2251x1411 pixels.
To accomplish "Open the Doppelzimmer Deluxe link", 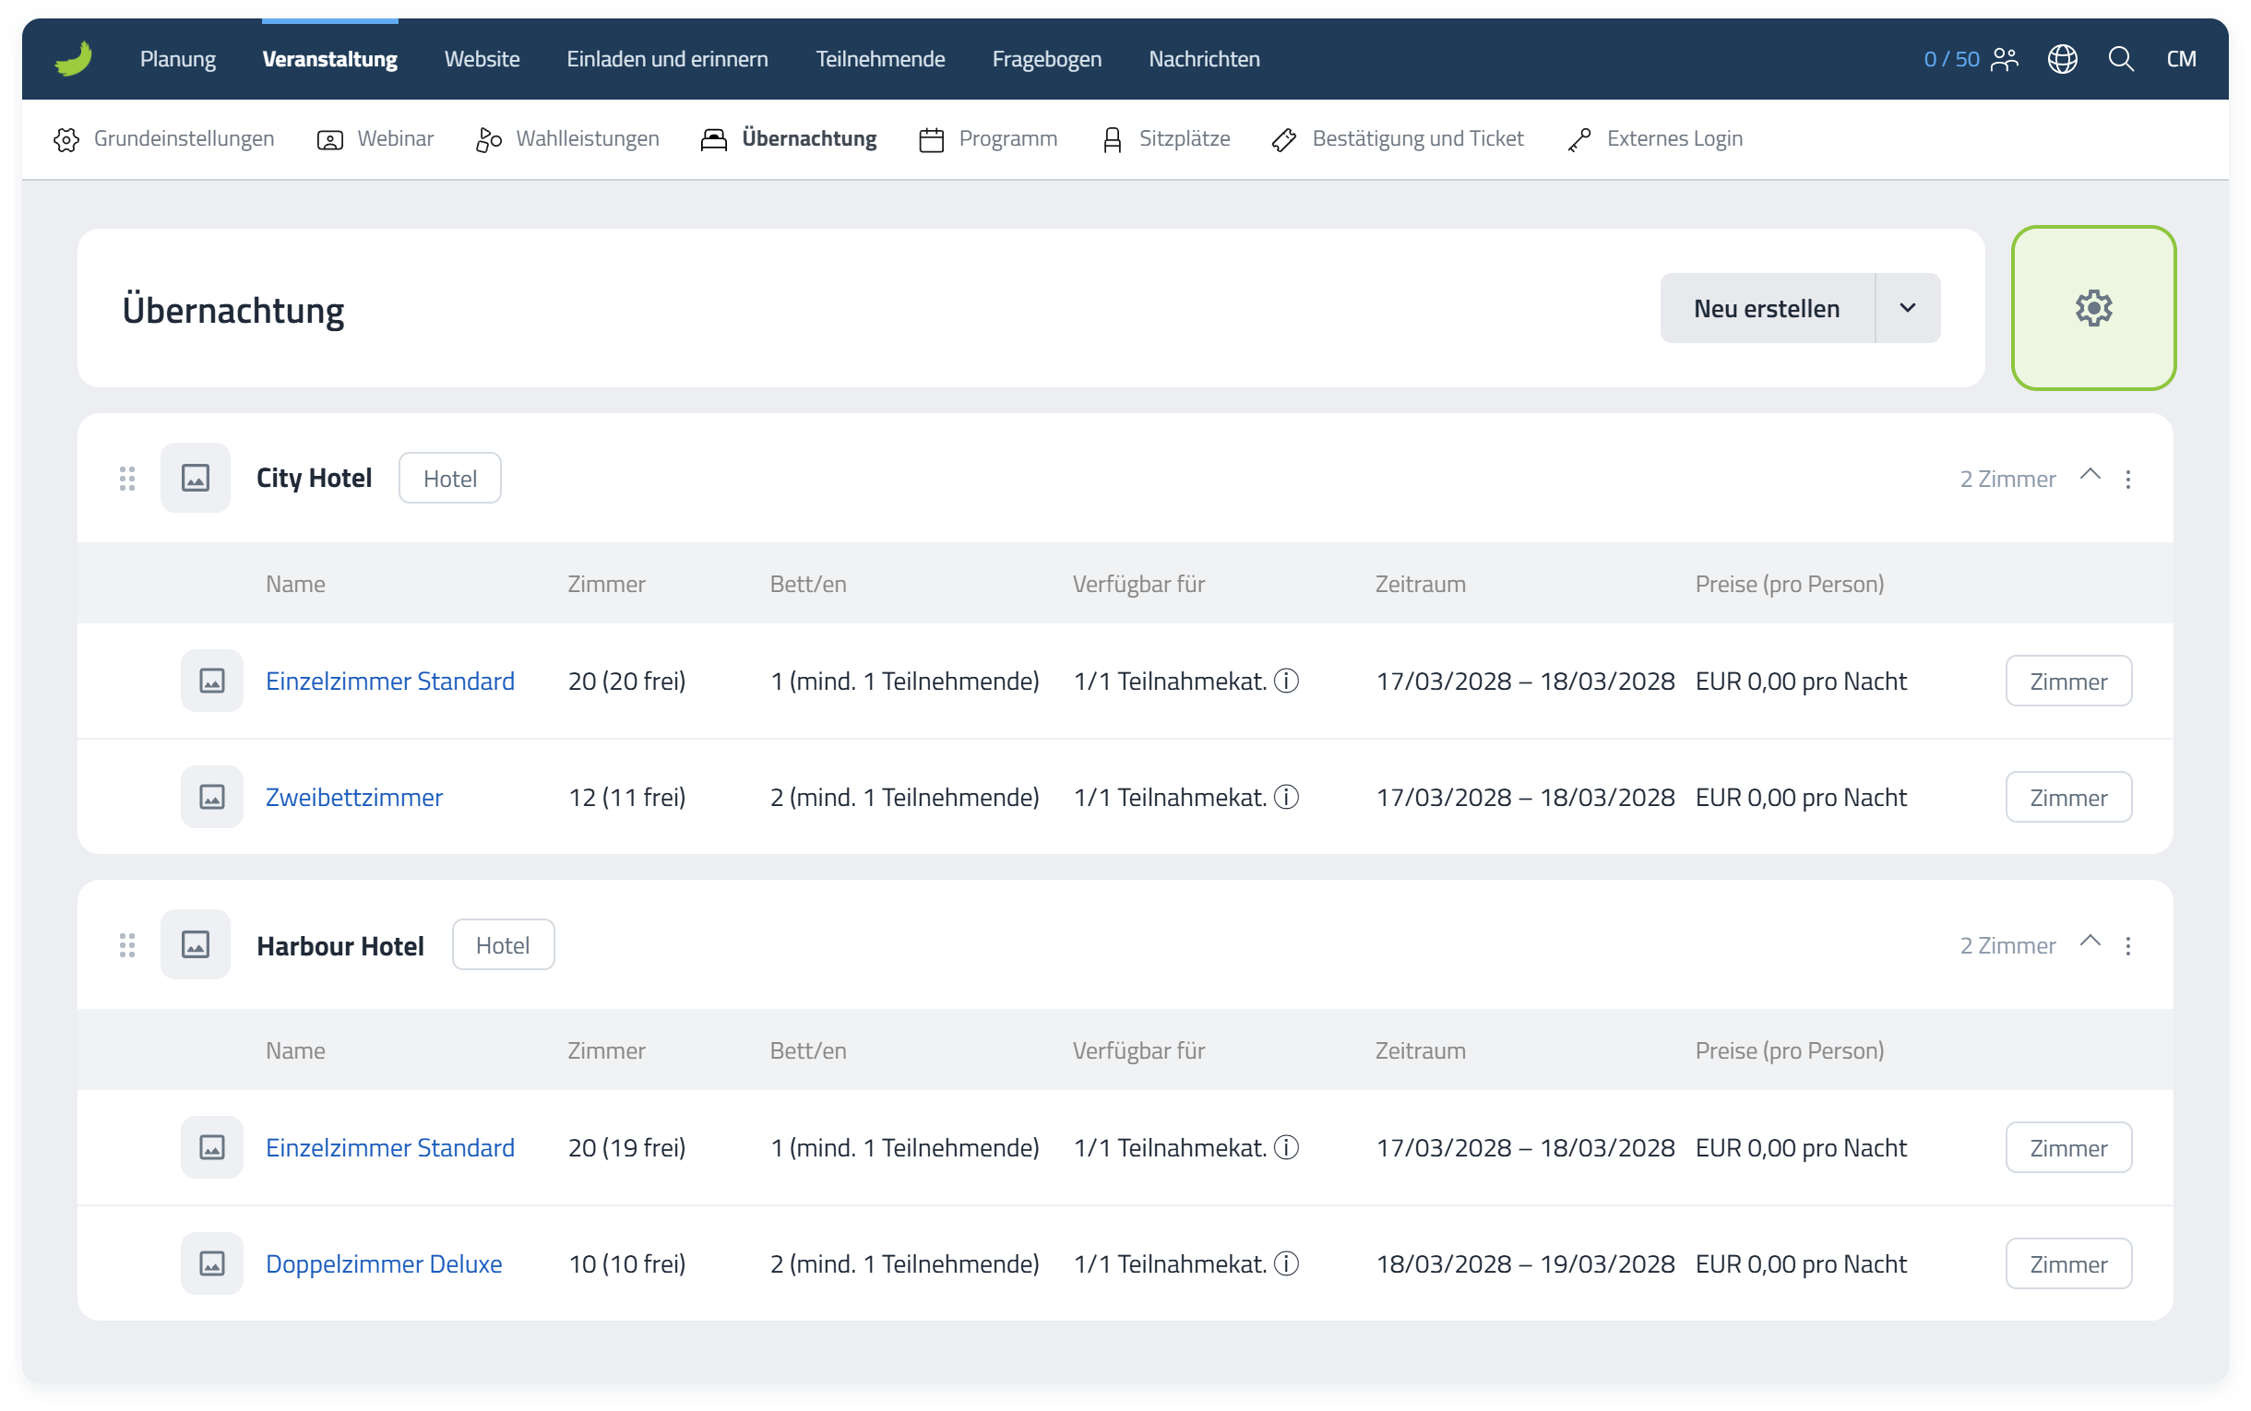I will pos(384,1263).
